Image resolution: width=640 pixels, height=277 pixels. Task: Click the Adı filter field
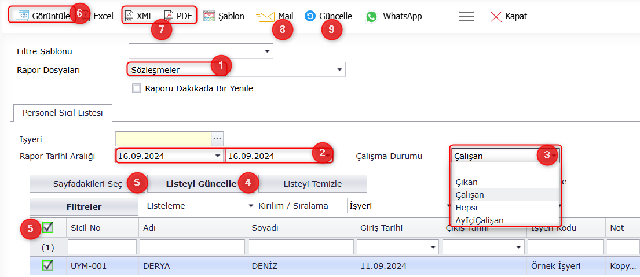pos(192,247)
